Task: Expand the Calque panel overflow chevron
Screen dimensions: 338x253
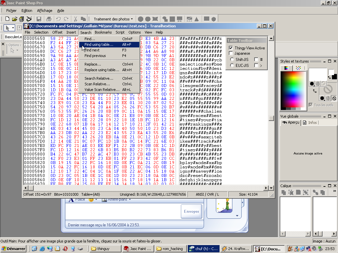Action: click(334, 191)
